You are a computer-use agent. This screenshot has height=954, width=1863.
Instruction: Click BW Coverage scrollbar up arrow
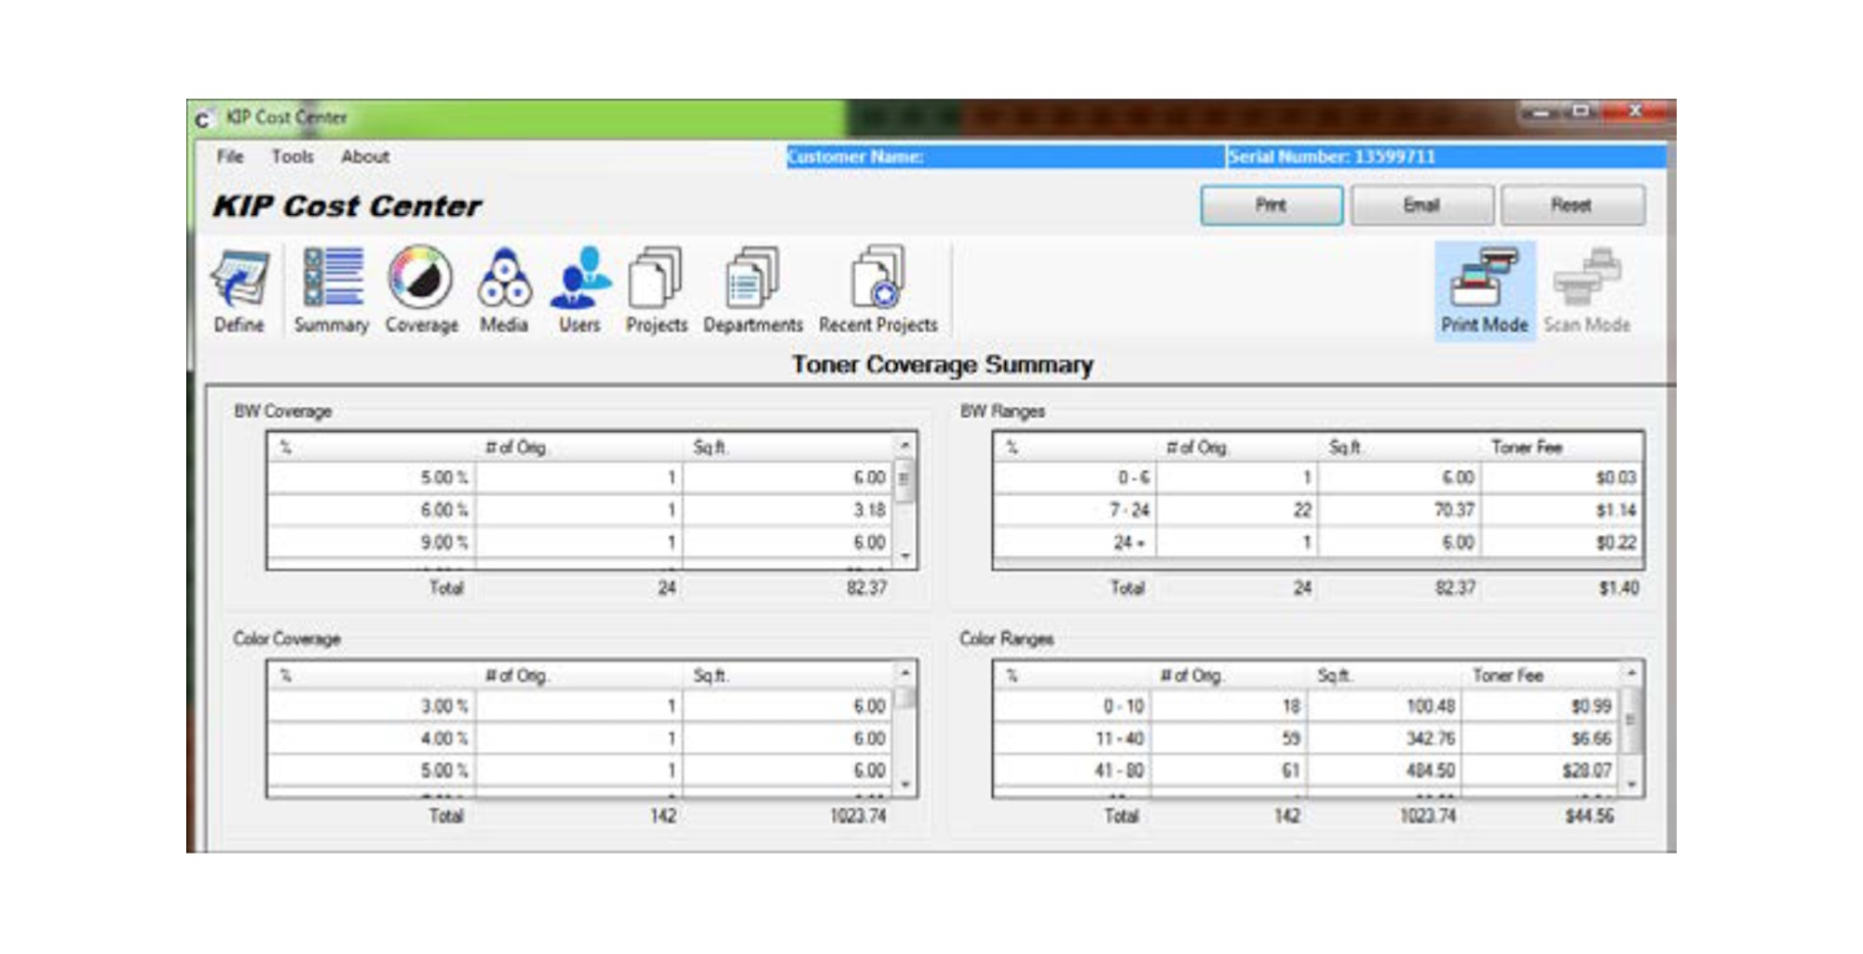coord(904,446)
